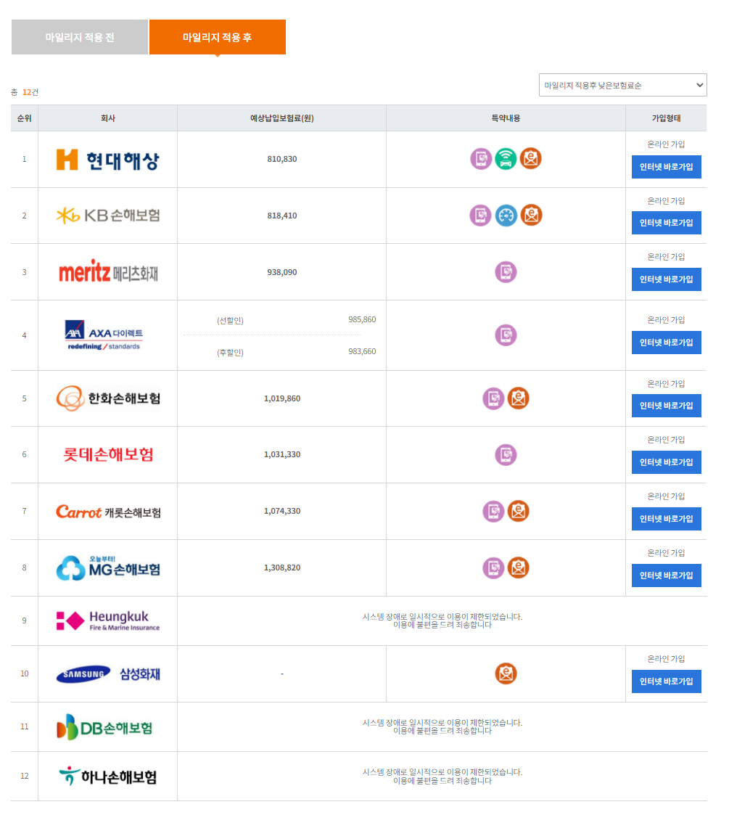Click the 회사 column header
Viewport: 729px width, 815px height.
pos(108,118)
